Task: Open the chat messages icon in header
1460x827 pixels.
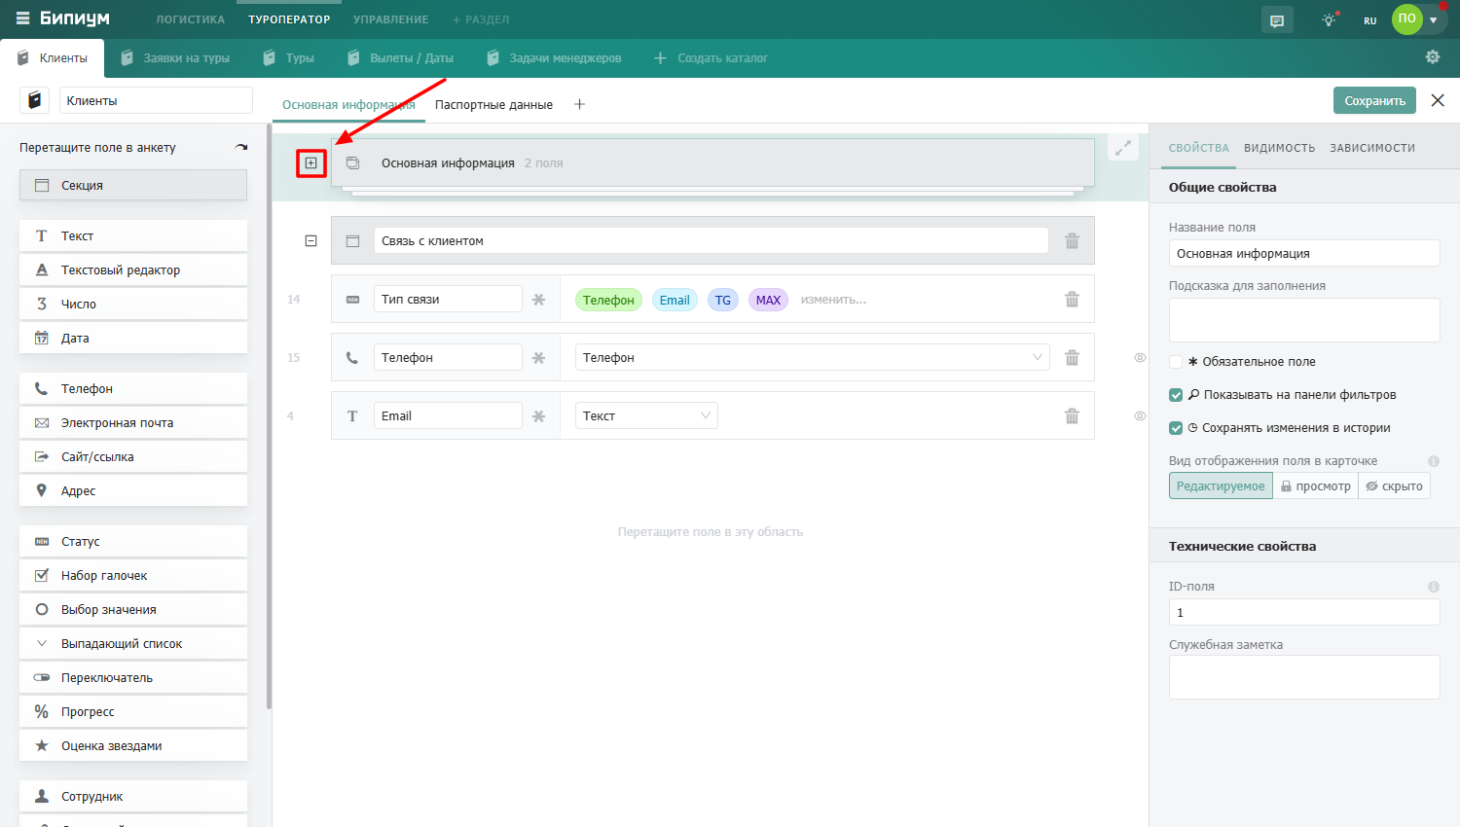Action: click(x=1277, y=19)
